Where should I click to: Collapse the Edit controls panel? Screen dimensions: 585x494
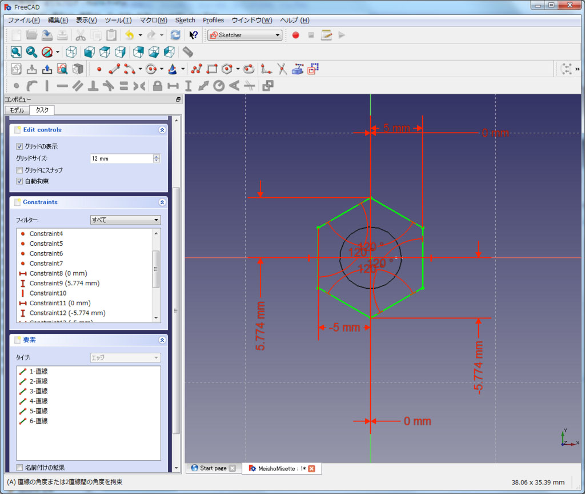coord(162,130)
